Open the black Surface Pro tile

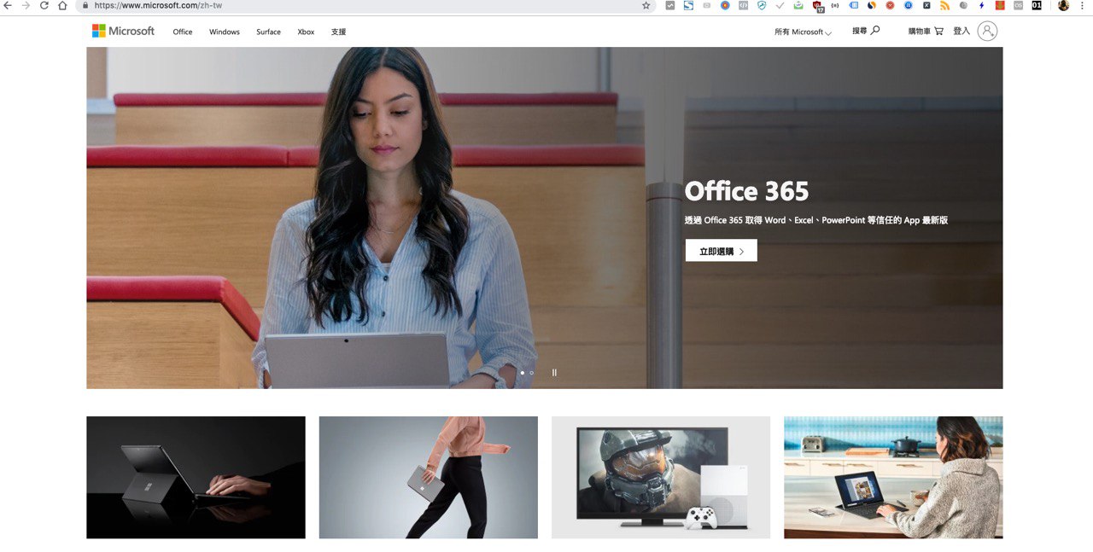tap(196, 477)
